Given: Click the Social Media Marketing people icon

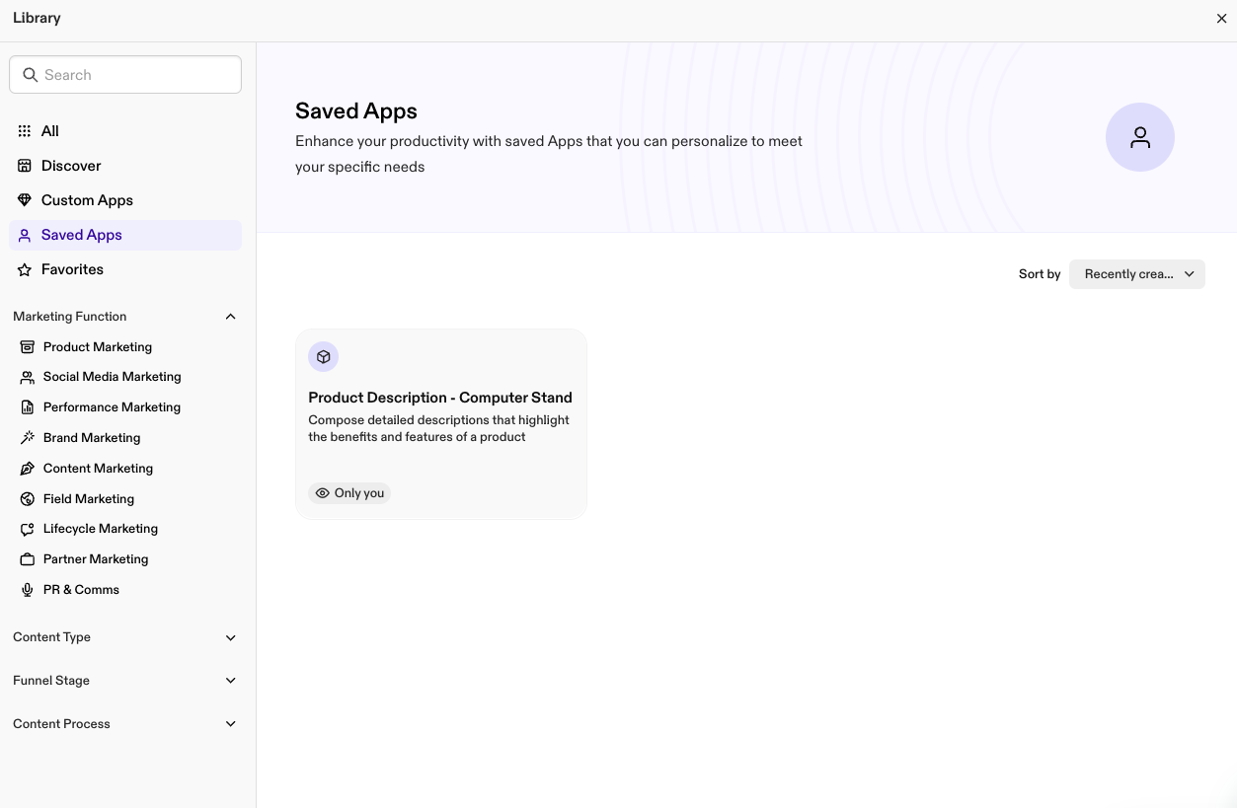Looking at the screenshot, I should coord(28,377).
